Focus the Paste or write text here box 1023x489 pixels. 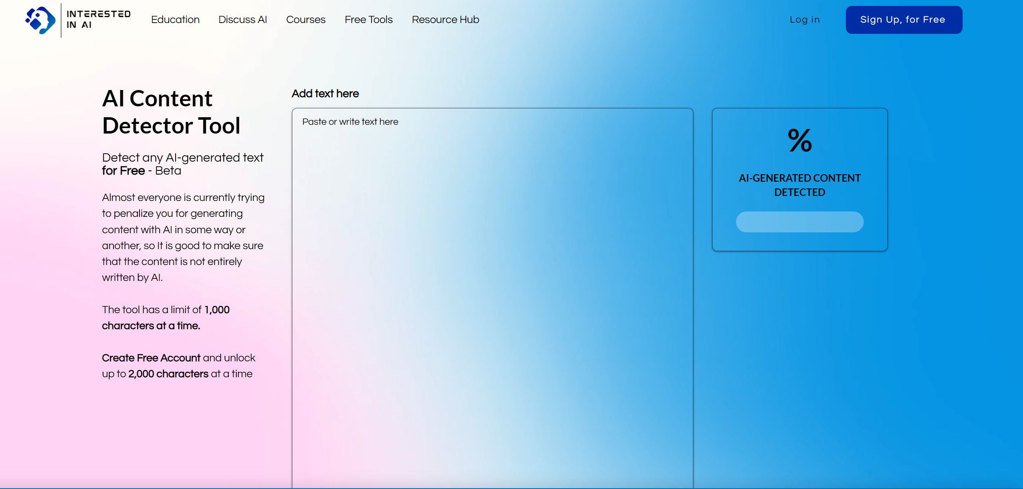click(x=493, y=298)
